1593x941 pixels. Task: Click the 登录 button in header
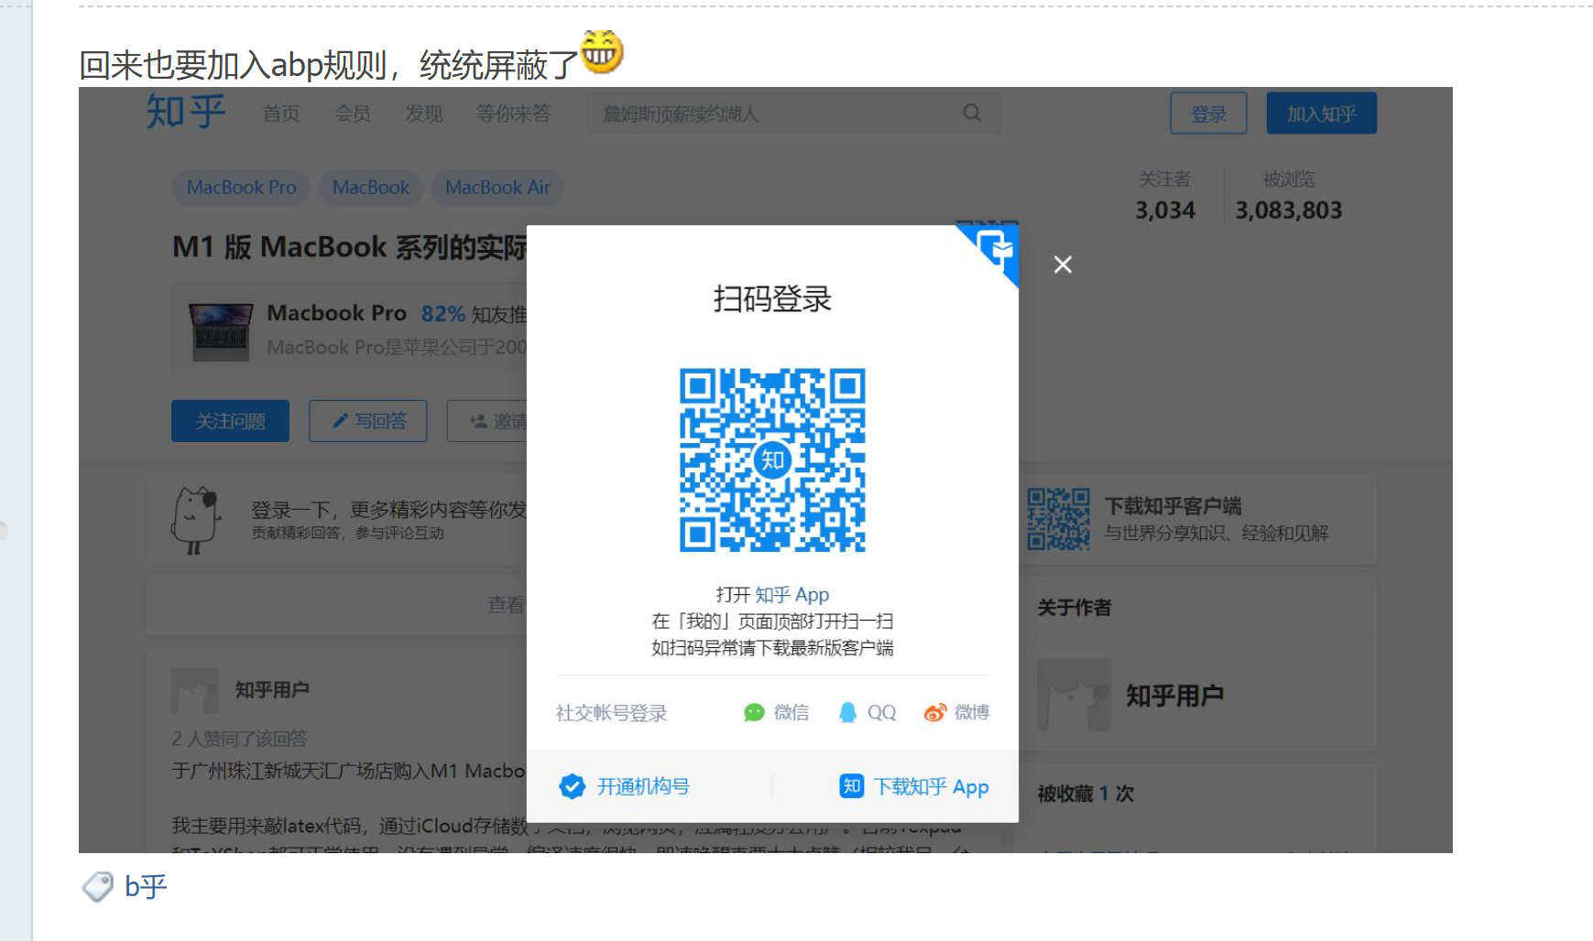pos(1208,114)
